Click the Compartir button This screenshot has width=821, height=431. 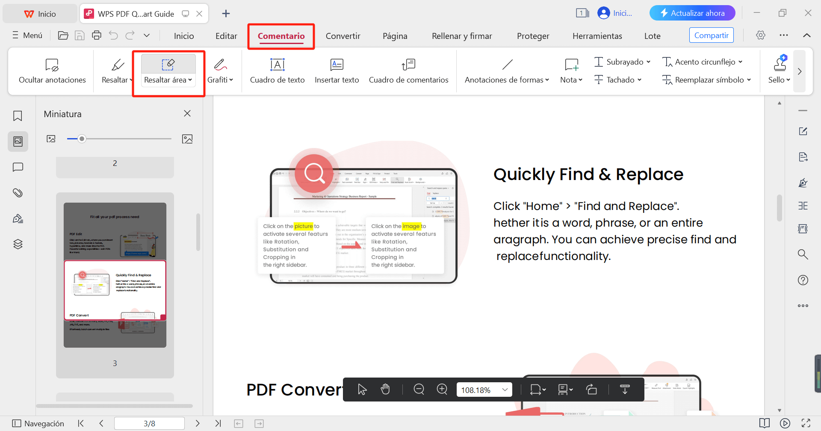coord(712,35)
